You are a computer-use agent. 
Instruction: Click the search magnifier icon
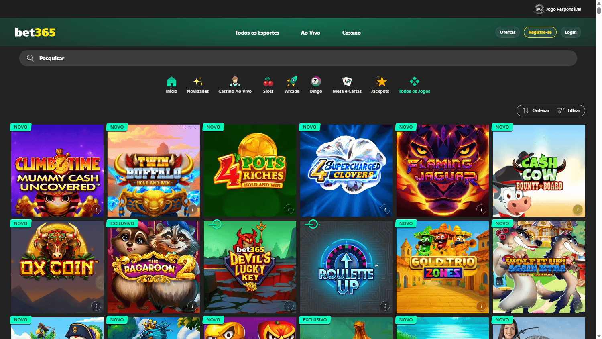pyautogui.click(x=30, y=58)
